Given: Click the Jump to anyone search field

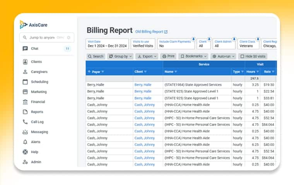Looking at the screenshot, I should point(43,37).
